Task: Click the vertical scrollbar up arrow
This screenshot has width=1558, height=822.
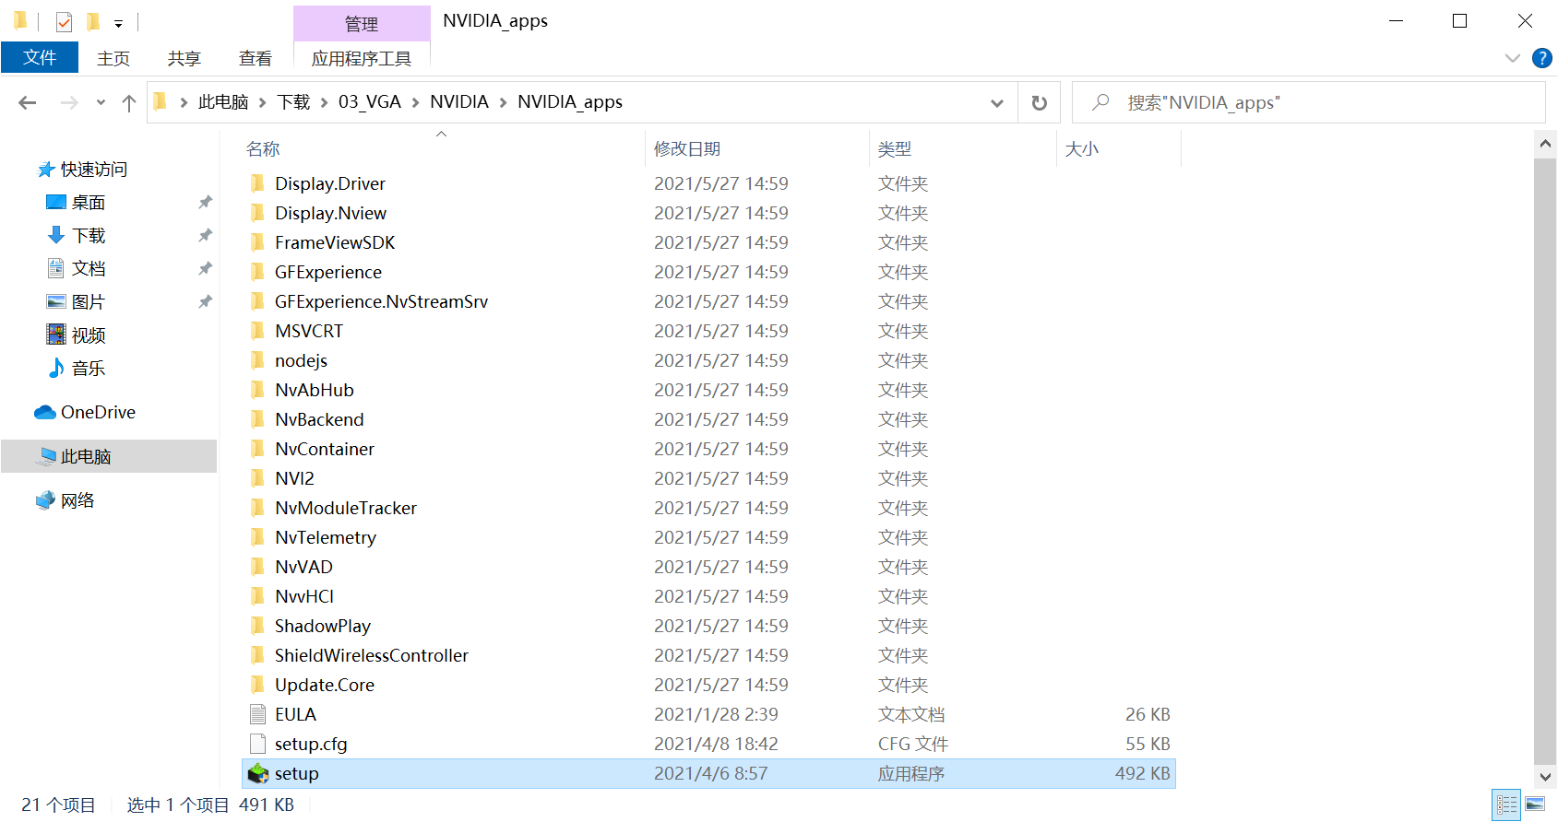Action: [x=1545, y=144]
